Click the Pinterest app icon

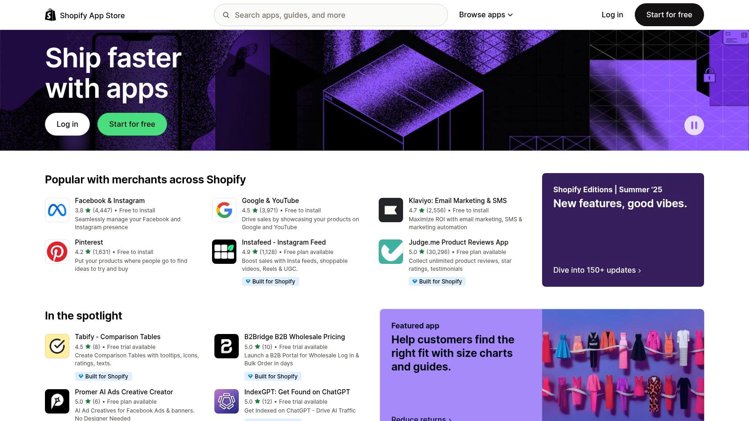[57, 252]
